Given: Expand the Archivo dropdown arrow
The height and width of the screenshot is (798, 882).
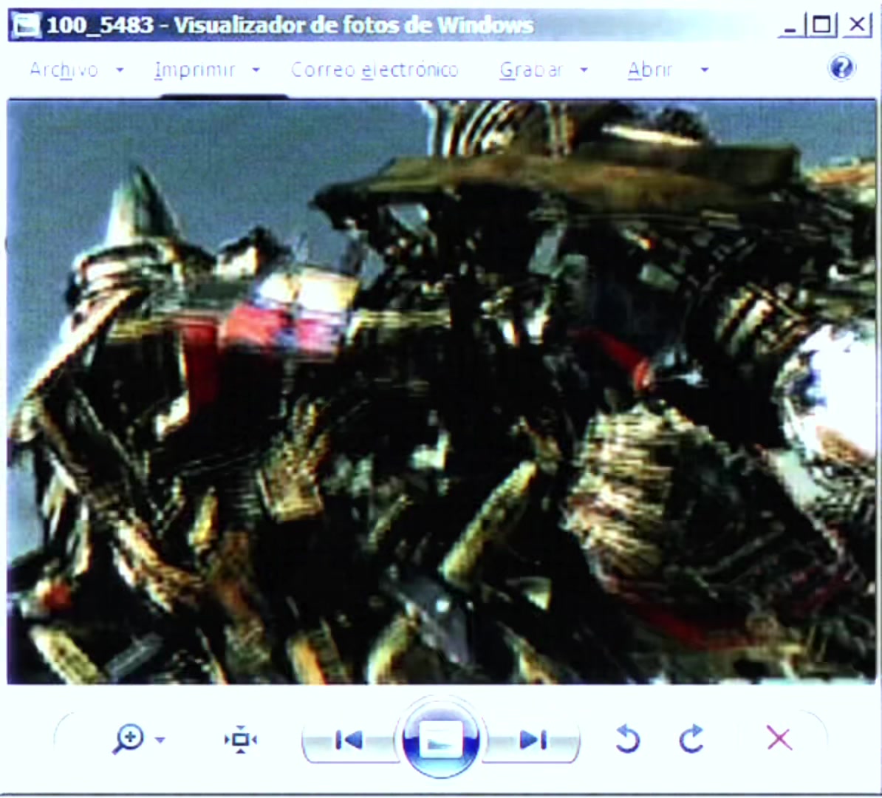Looking at the screenshot, I should 119,70.
